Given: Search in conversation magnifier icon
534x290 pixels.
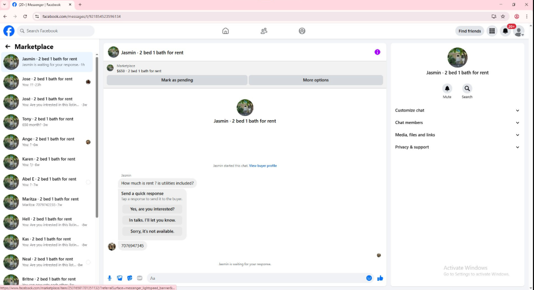Looking at the screenshot, I should pyautogui.click(x=467, y=88).
